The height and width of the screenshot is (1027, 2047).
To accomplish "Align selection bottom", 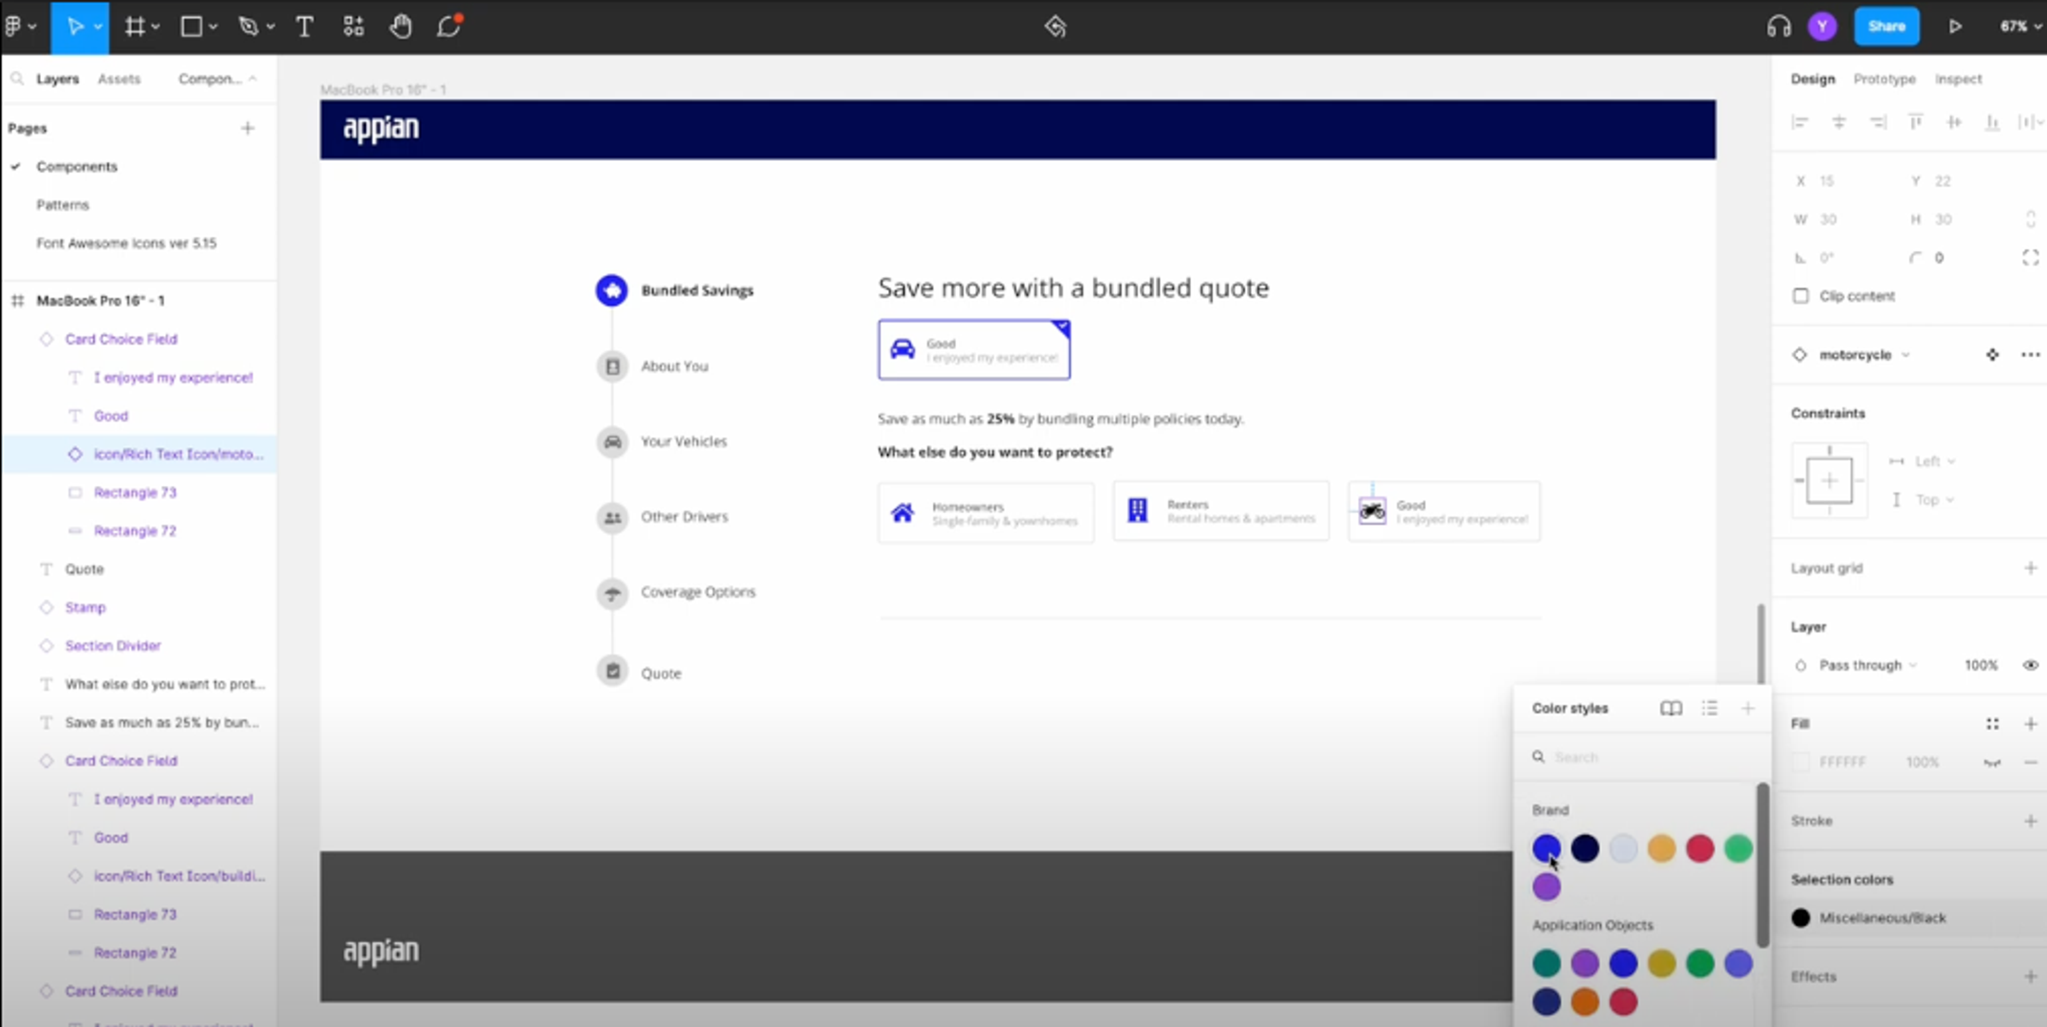I will click(x=1992, y=122).
